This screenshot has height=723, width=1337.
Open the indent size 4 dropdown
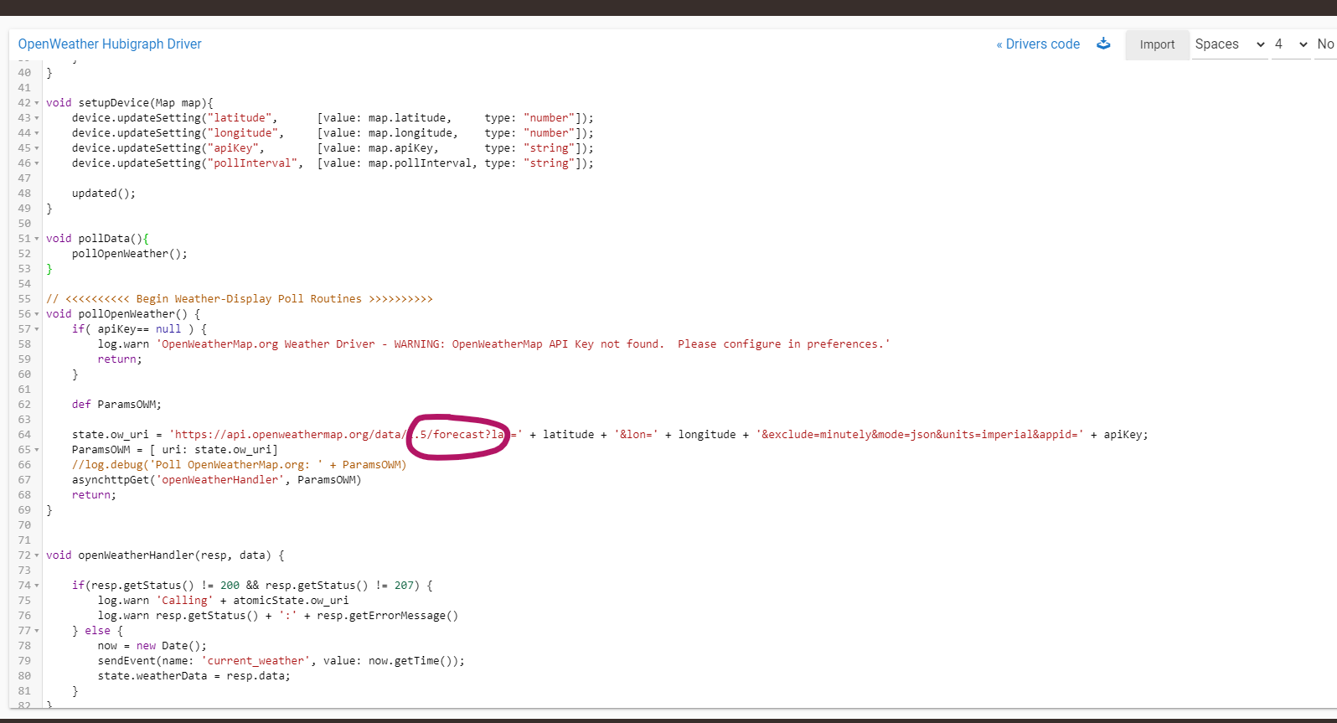1291,44
